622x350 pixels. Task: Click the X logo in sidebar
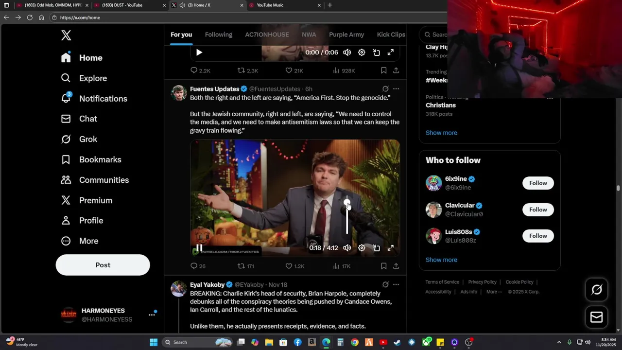point(66,35)
